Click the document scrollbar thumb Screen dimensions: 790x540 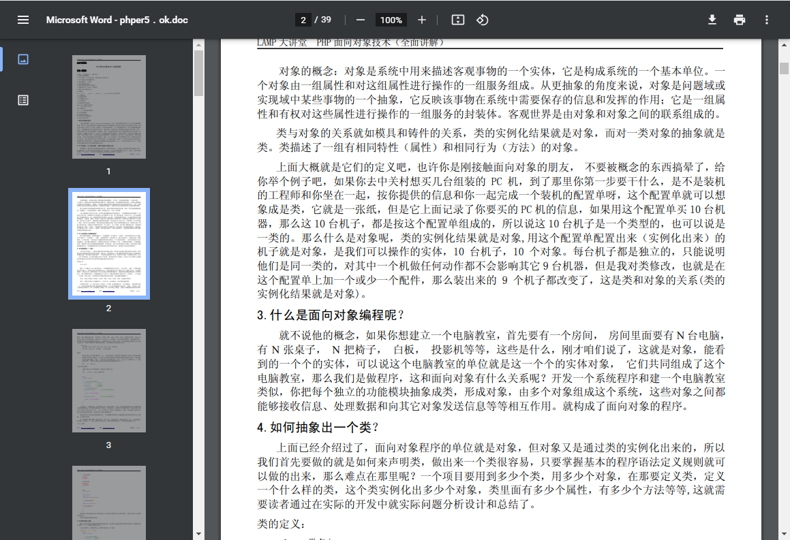784,69
